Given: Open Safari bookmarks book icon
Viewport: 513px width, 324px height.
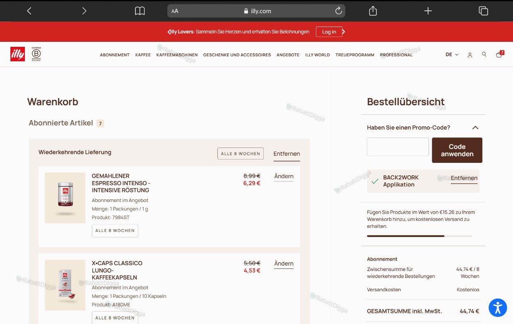Looking at the screenshot, I should point(140,11).
